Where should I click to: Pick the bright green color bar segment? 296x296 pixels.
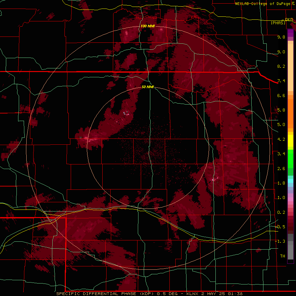point(290,159)
